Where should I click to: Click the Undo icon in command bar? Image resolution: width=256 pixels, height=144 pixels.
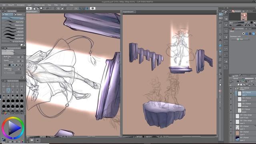[x=48, y=8]
